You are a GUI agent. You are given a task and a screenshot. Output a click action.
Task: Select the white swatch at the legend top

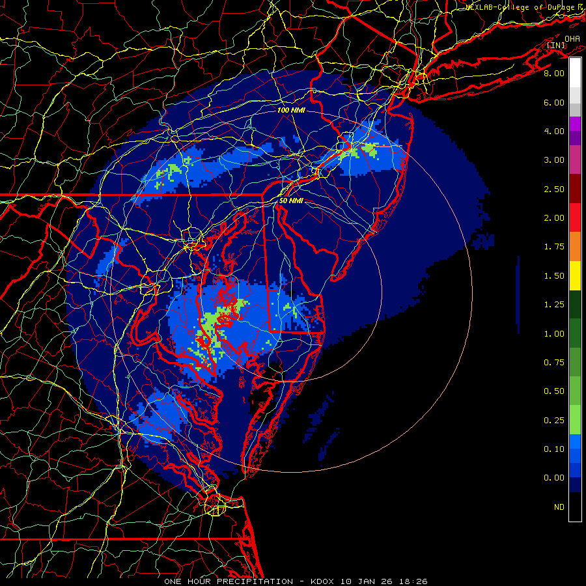[575, 72]
